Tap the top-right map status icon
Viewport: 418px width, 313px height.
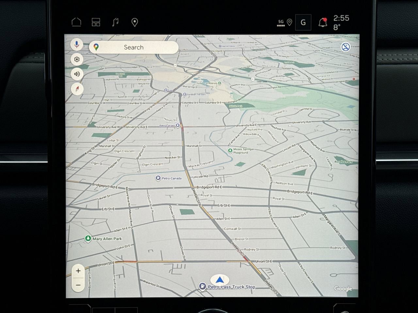(x=346, y=47)
